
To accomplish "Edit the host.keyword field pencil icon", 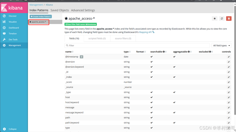I will pos(229,102).
